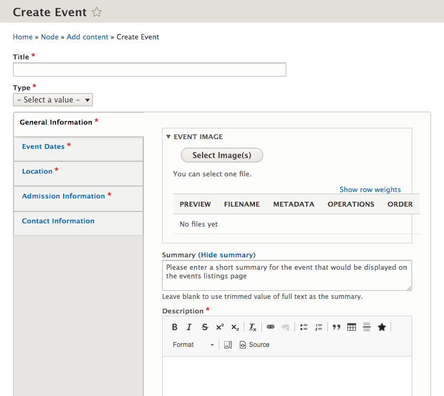Insert a numbered list
This screenshot has height=396, width=444.
[319, 327]
